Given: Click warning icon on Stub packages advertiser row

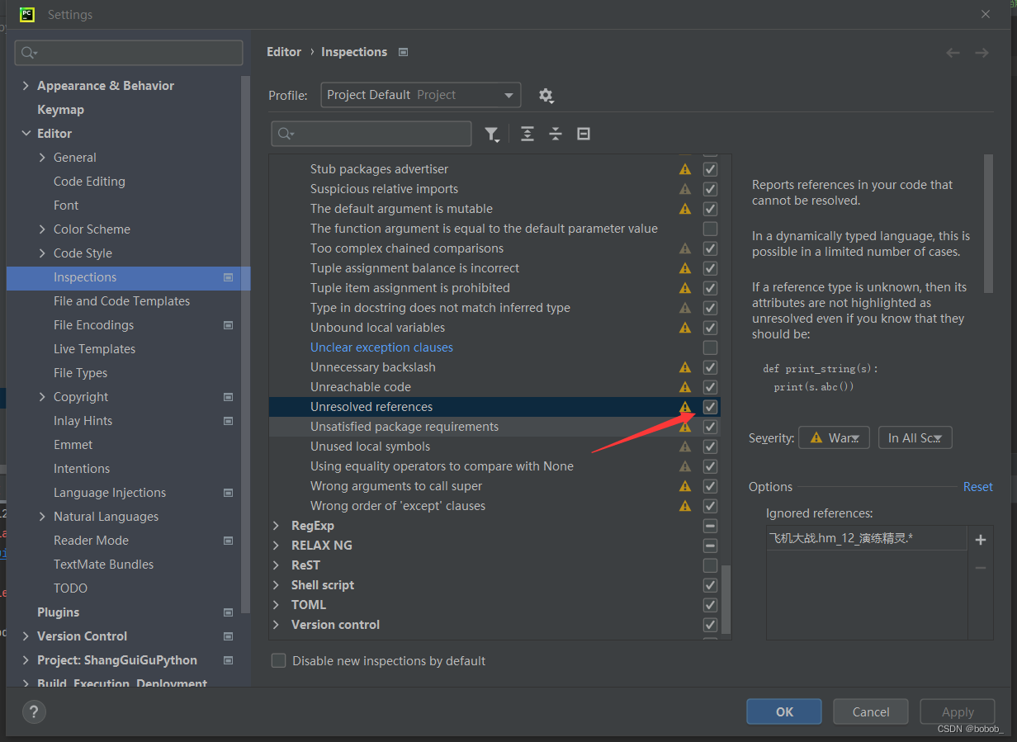Looking at the screenshot, I should tap(685, 169).
